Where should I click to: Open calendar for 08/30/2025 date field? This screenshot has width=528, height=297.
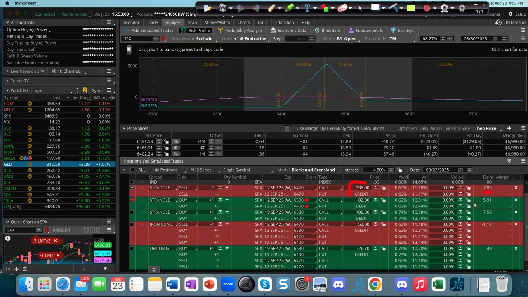(496, 39)
